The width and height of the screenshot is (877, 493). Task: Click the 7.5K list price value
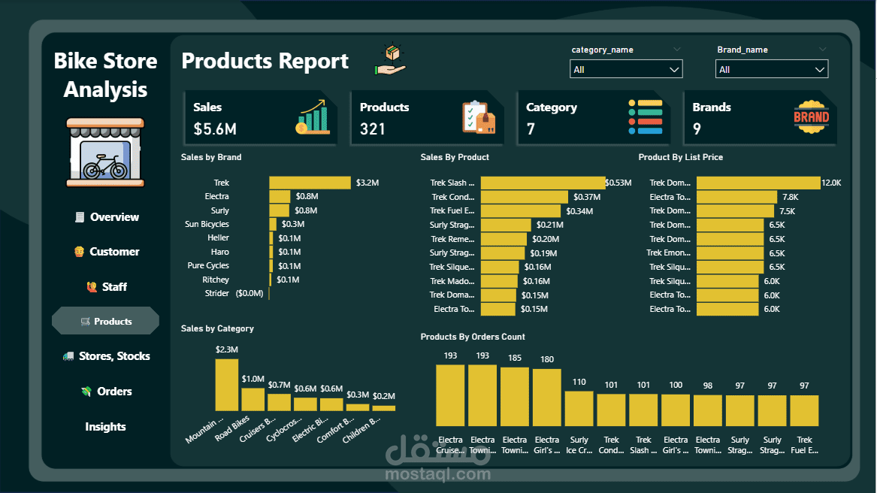(x=787, y=211)
